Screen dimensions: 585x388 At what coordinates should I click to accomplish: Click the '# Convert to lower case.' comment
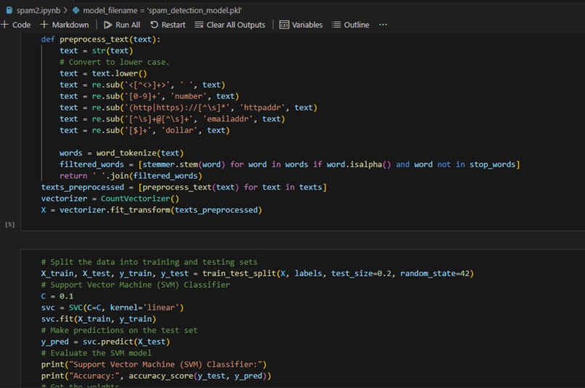[115, 62]
